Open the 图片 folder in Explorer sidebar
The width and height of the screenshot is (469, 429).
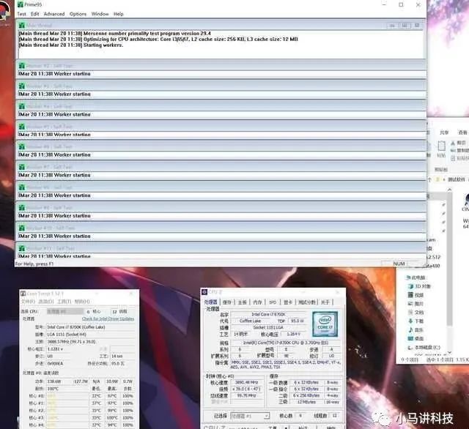click(416, 304)
